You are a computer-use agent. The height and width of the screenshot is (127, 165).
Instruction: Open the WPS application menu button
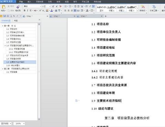[x=8, y=1]
